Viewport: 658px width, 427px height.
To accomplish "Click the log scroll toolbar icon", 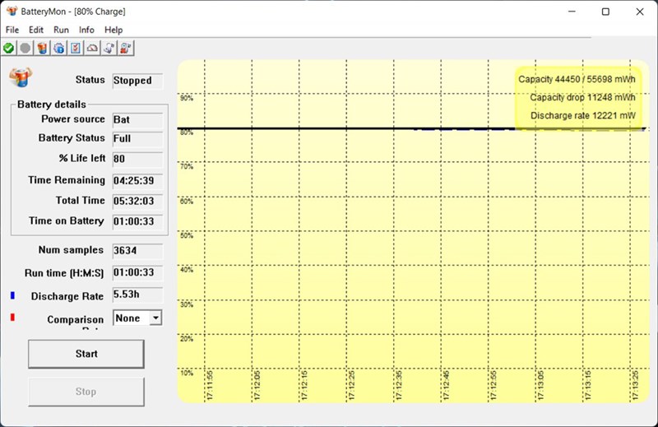I will pos(109,49).
